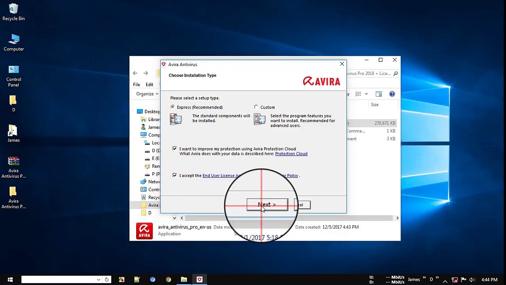506x285 pixels.
Task: Open Explorer help
Action: pyautogui.click(x=392, y=94)
